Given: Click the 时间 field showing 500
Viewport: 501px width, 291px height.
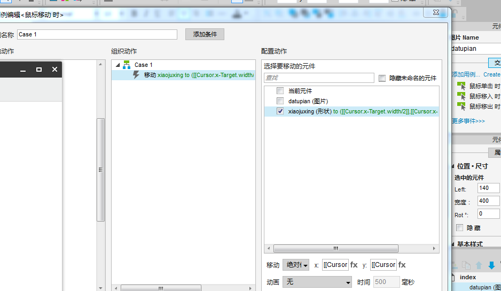Looking at the screenshot, I should 386,282.
